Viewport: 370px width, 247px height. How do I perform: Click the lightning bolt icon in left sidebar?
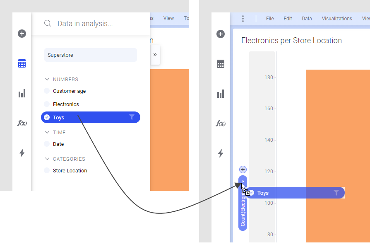pos(22,153)
